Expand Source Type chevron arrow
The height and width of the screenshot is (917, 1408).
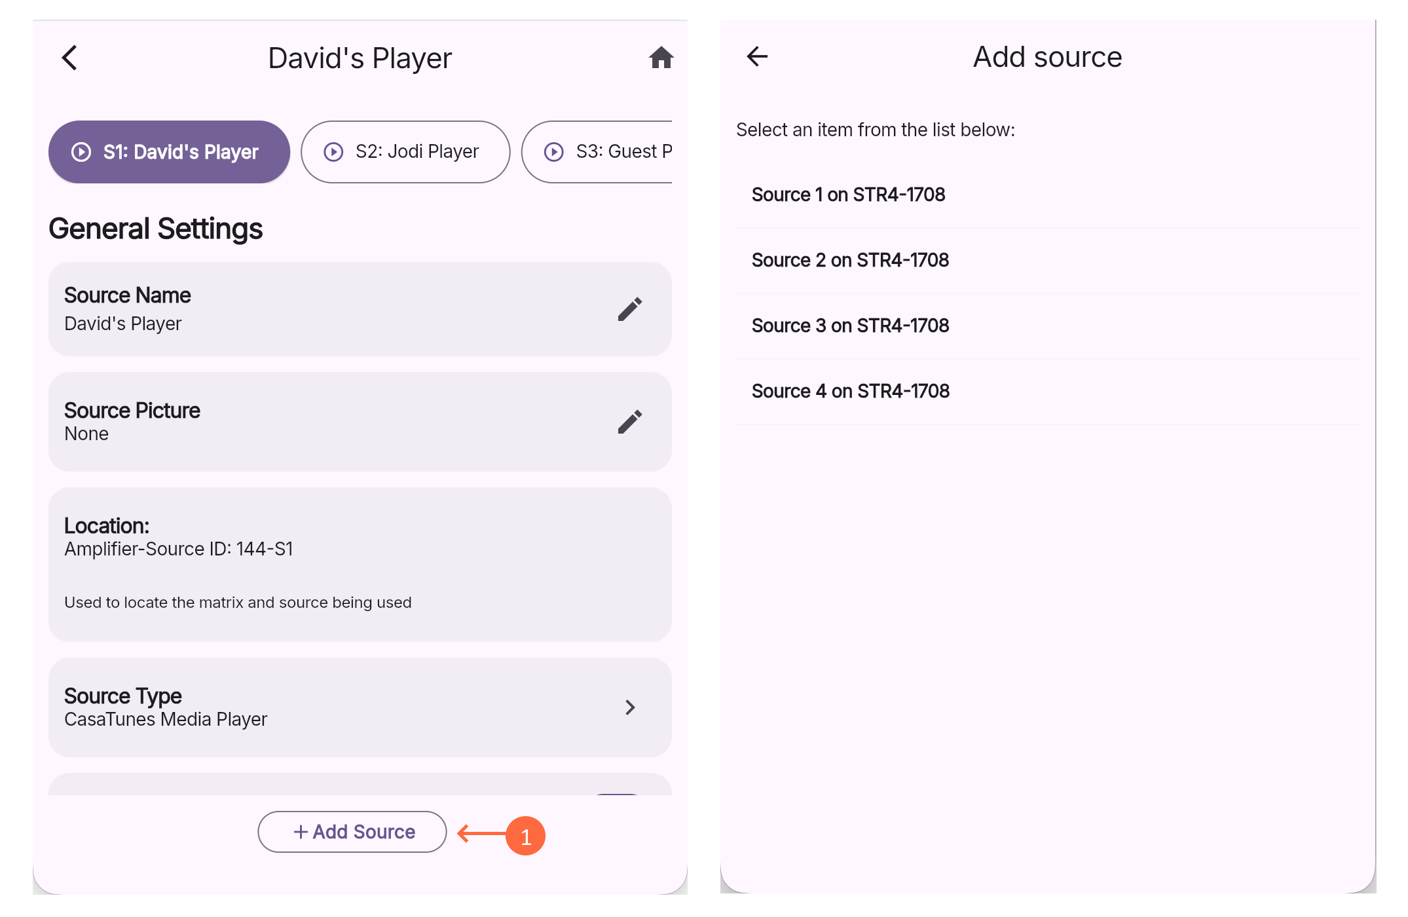point(630,707)
